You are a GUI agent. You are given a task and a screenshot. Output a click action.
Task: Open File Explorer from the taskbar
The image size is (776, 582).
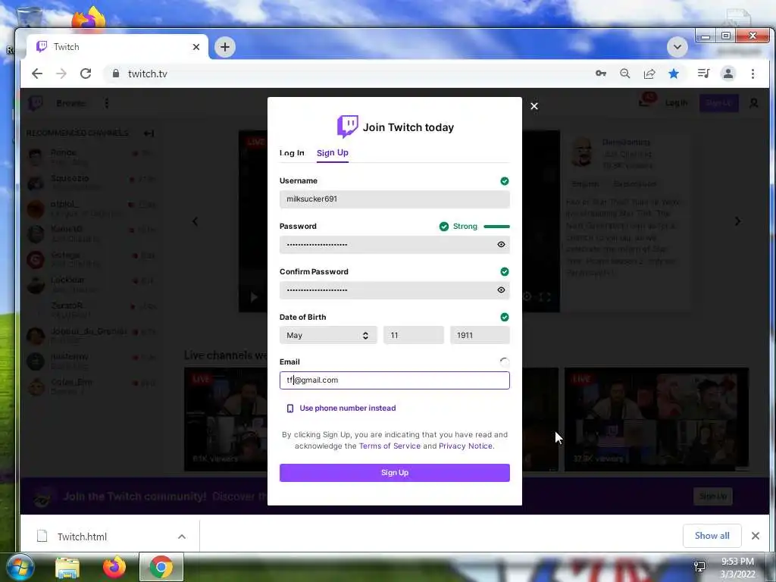pyautogui.click(x=67, y=568)
